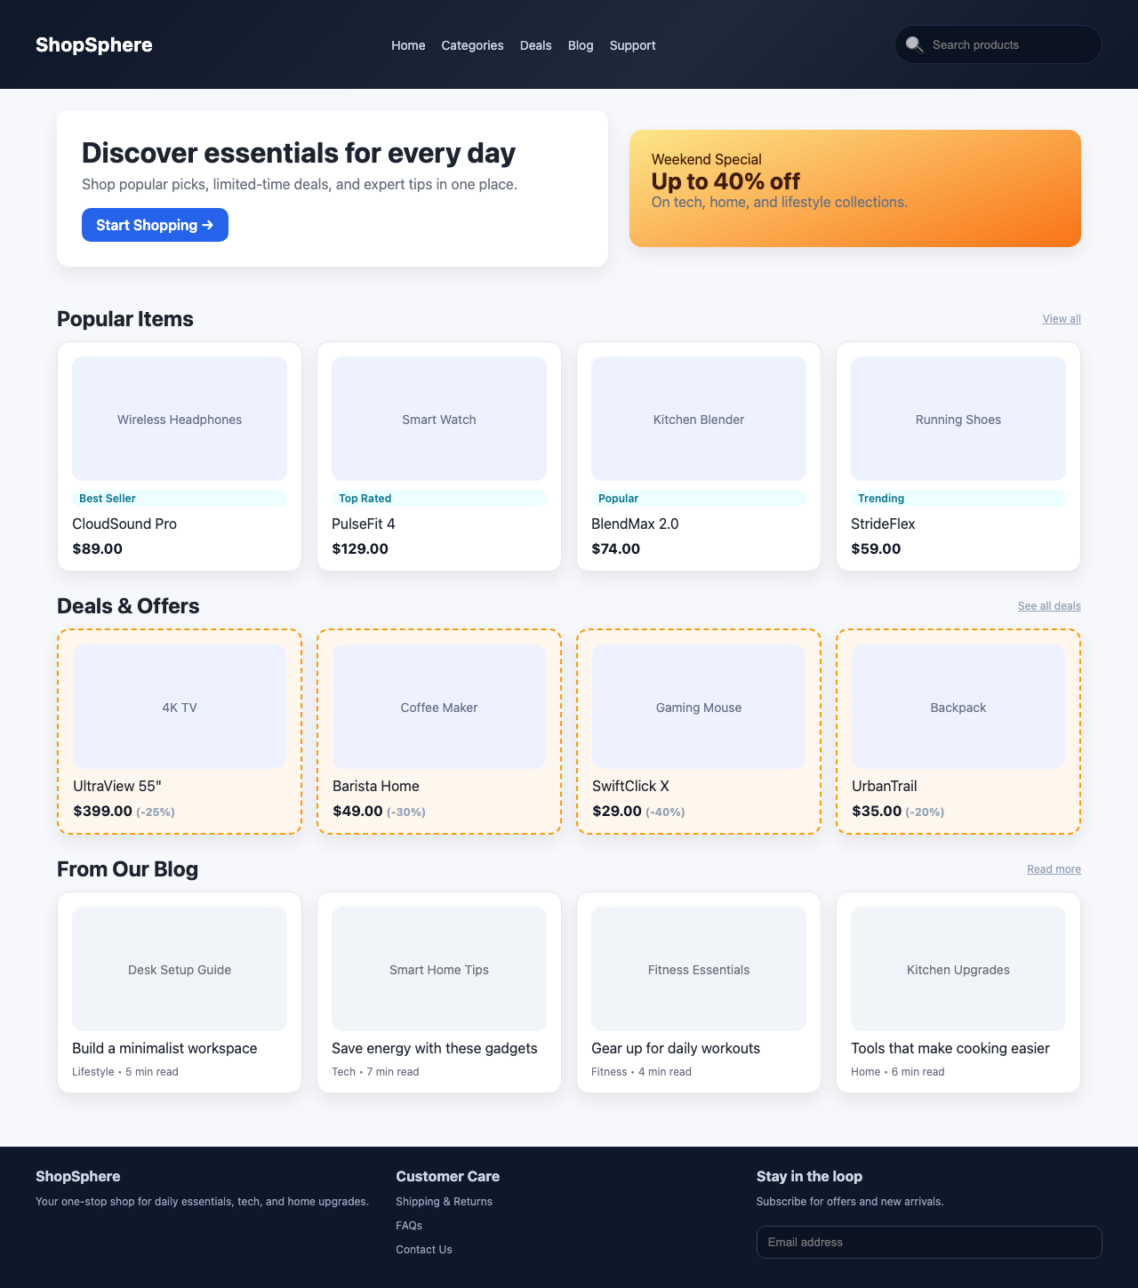Viewport: 1138px width, 1288px height.
Task: Click Read more in the blog section
Action: 1054,868
